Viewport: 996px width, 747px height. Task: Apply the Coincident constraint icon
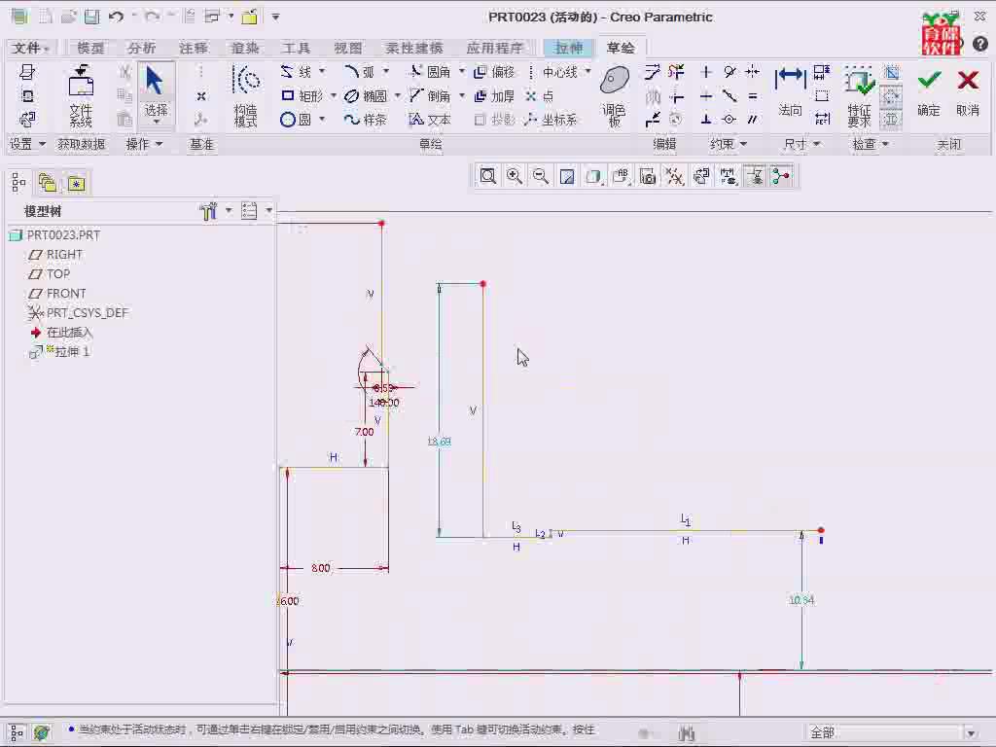pyautogui.click(x=729, y=120)
